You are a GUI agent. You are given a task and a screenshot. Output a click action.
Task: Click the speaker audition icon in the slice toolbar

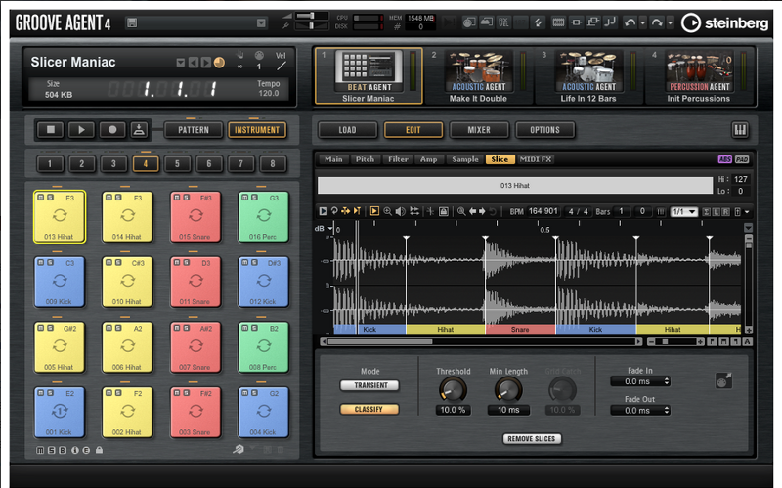coord(400,211)
